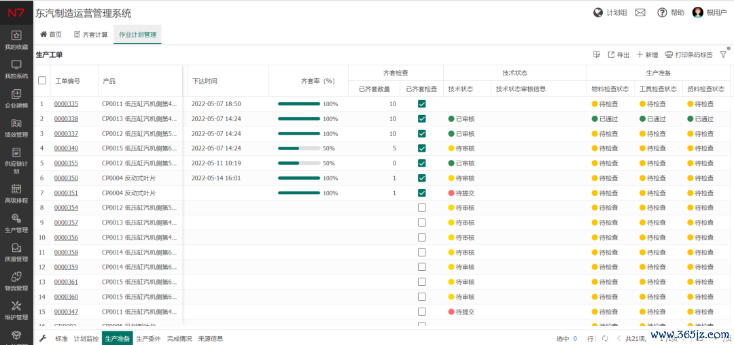Screen dimensions: 734x345
Task: Open work order 0000350 link
Action: coord(66,178)
